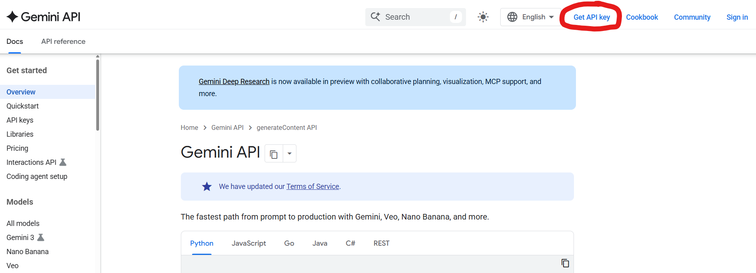The image size is (756, 273).
Task: Open the page copy options dropdown arrow
Action: pyautogui.click(x=290, y=154)
